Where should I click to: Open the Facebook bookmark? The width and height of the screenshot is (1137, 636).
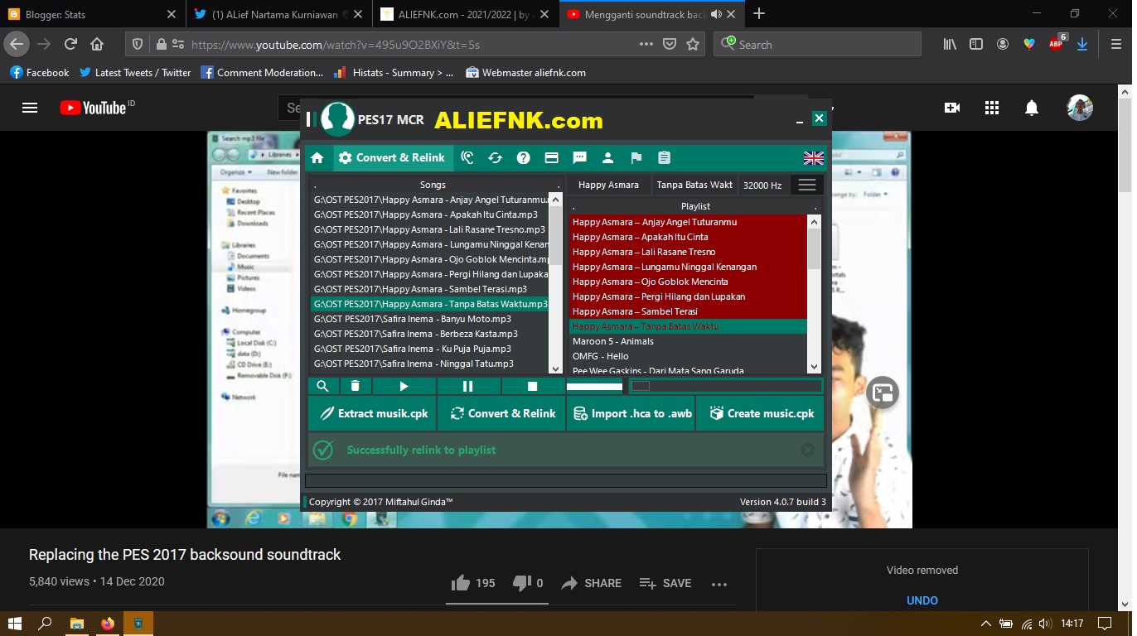coord(40,73)
